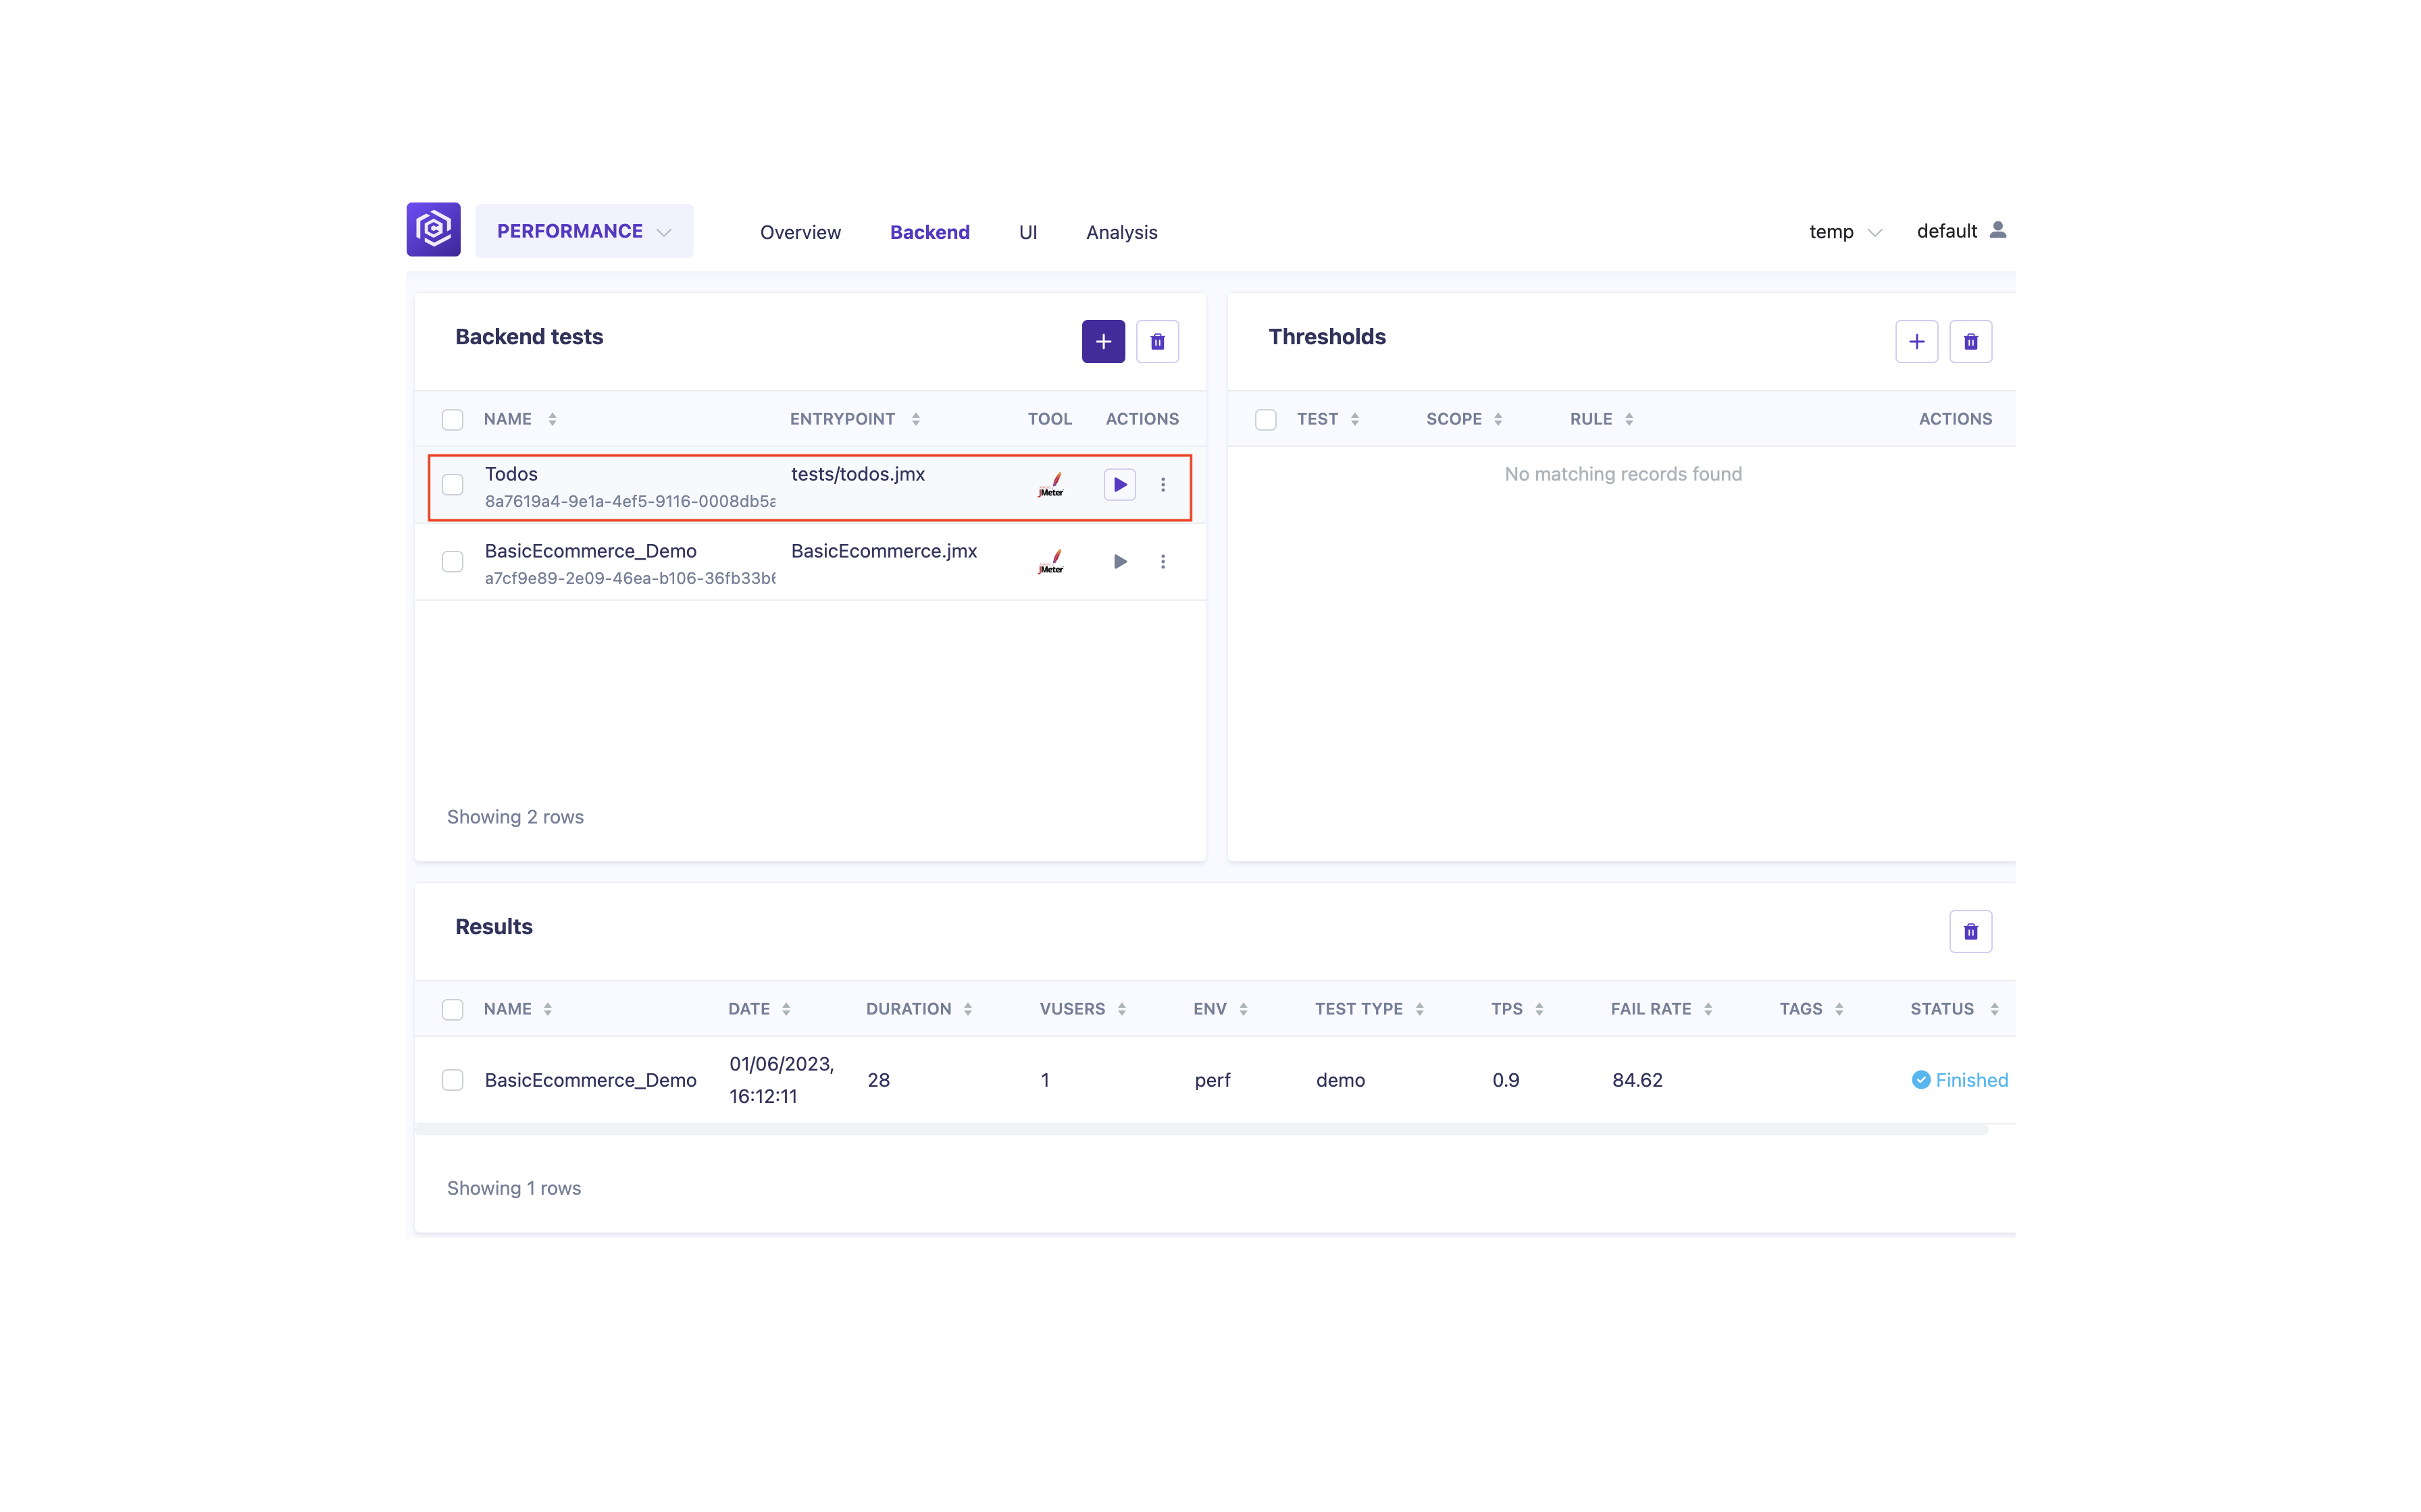The width and height of the screenshot is (2421, 1512).
Task: Switch to the UI tab
Action: (1027, 232)
